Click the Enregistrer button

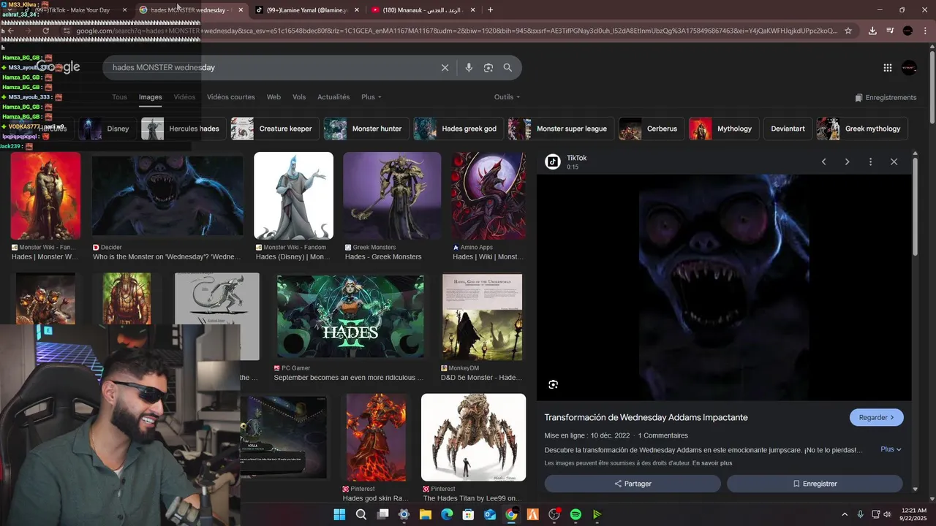pyautogui.click(x=815, y=484)
